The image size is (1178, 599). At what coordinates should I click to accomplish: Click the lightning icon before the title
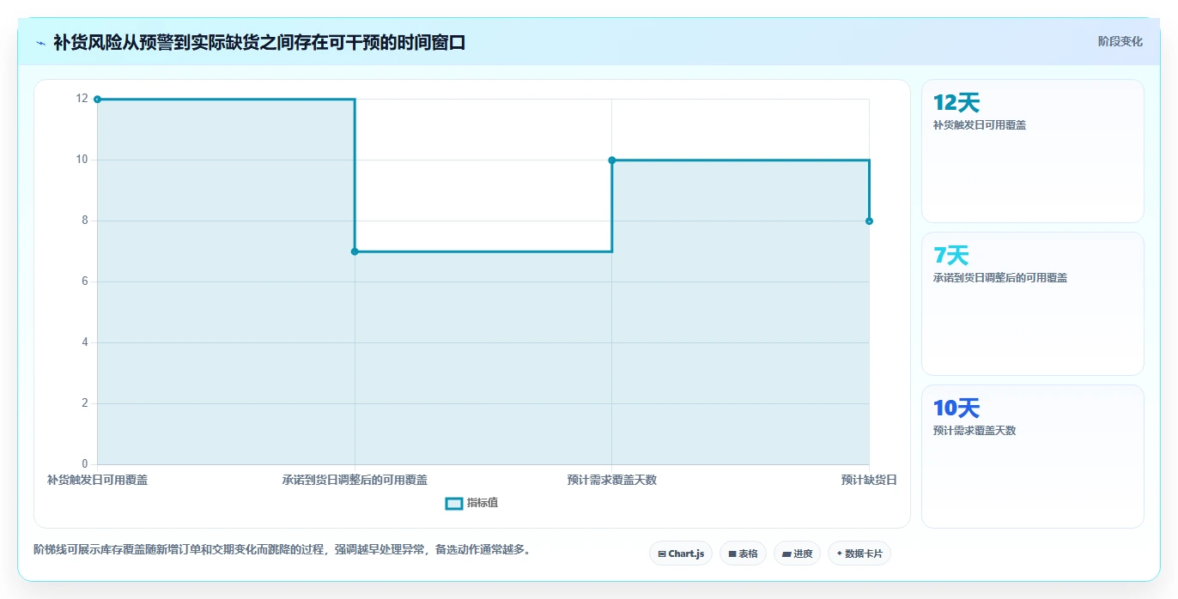(x=40, y=42)
